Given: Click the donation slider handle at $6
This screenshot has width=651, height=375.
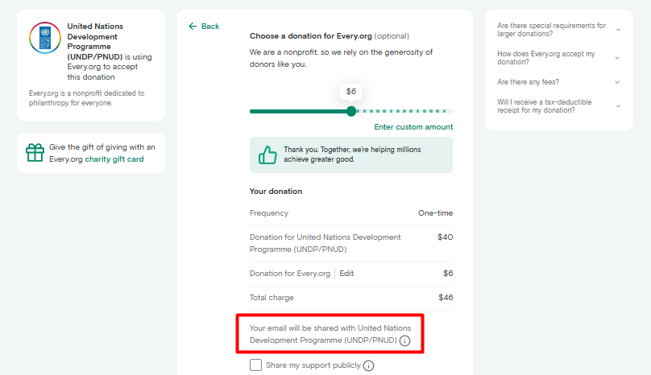Looking at the screenshot, I should click(351, 111).
